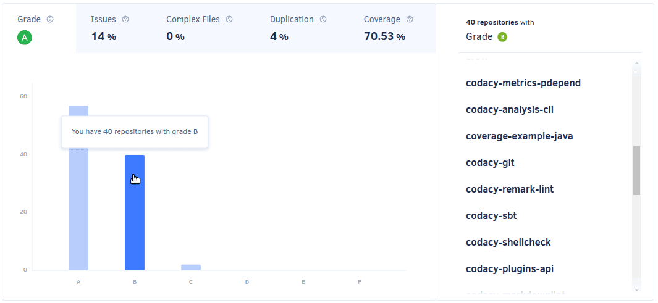Screen dimensions: 658x303
Task: Select the small grade C bar
Action: [x=191, y=267]
